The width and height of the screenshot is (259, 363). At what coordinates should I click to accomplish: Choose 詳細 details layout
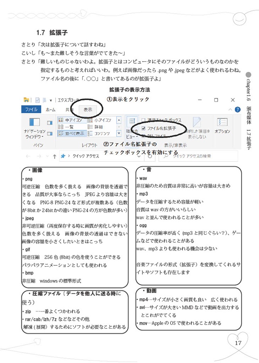(x=95, y=127)
